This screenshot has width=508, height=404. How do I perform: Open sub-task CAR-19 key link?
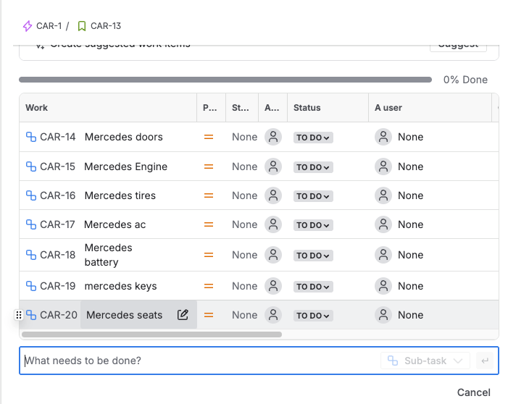57,286
